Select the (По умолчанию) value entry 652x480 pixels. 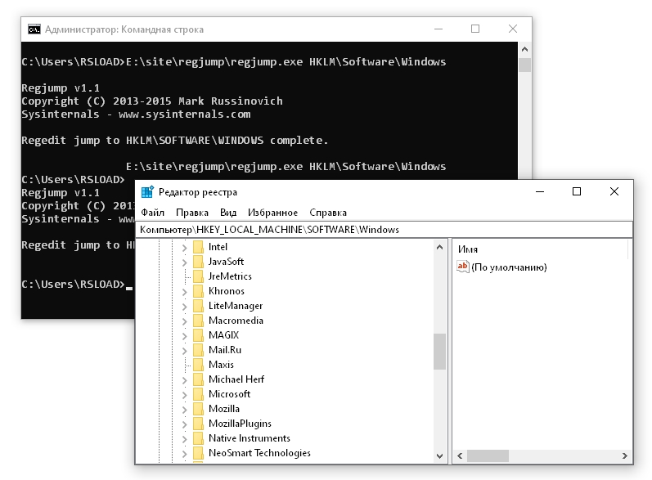509,267
